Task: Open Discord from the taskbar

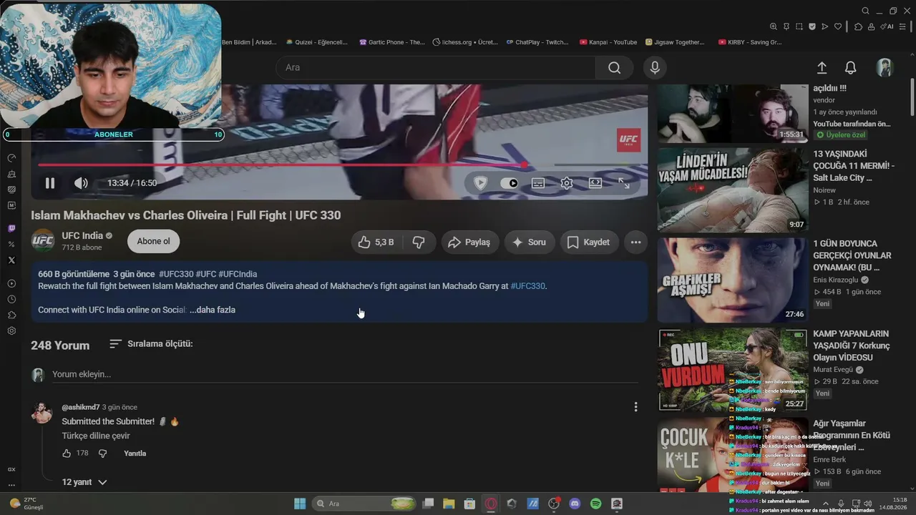Action: click(575, 504)
